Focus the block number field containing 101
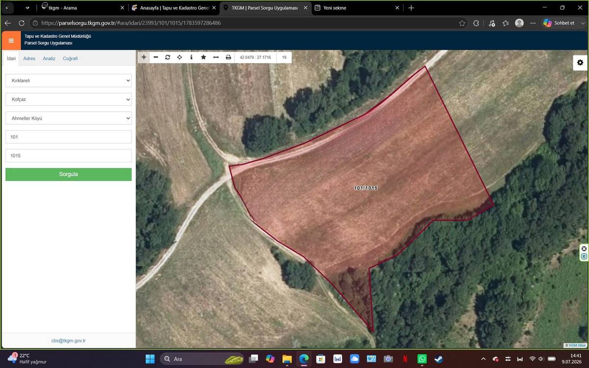The width and height of the screenshot is (589, 368). (x=68, y=137)
